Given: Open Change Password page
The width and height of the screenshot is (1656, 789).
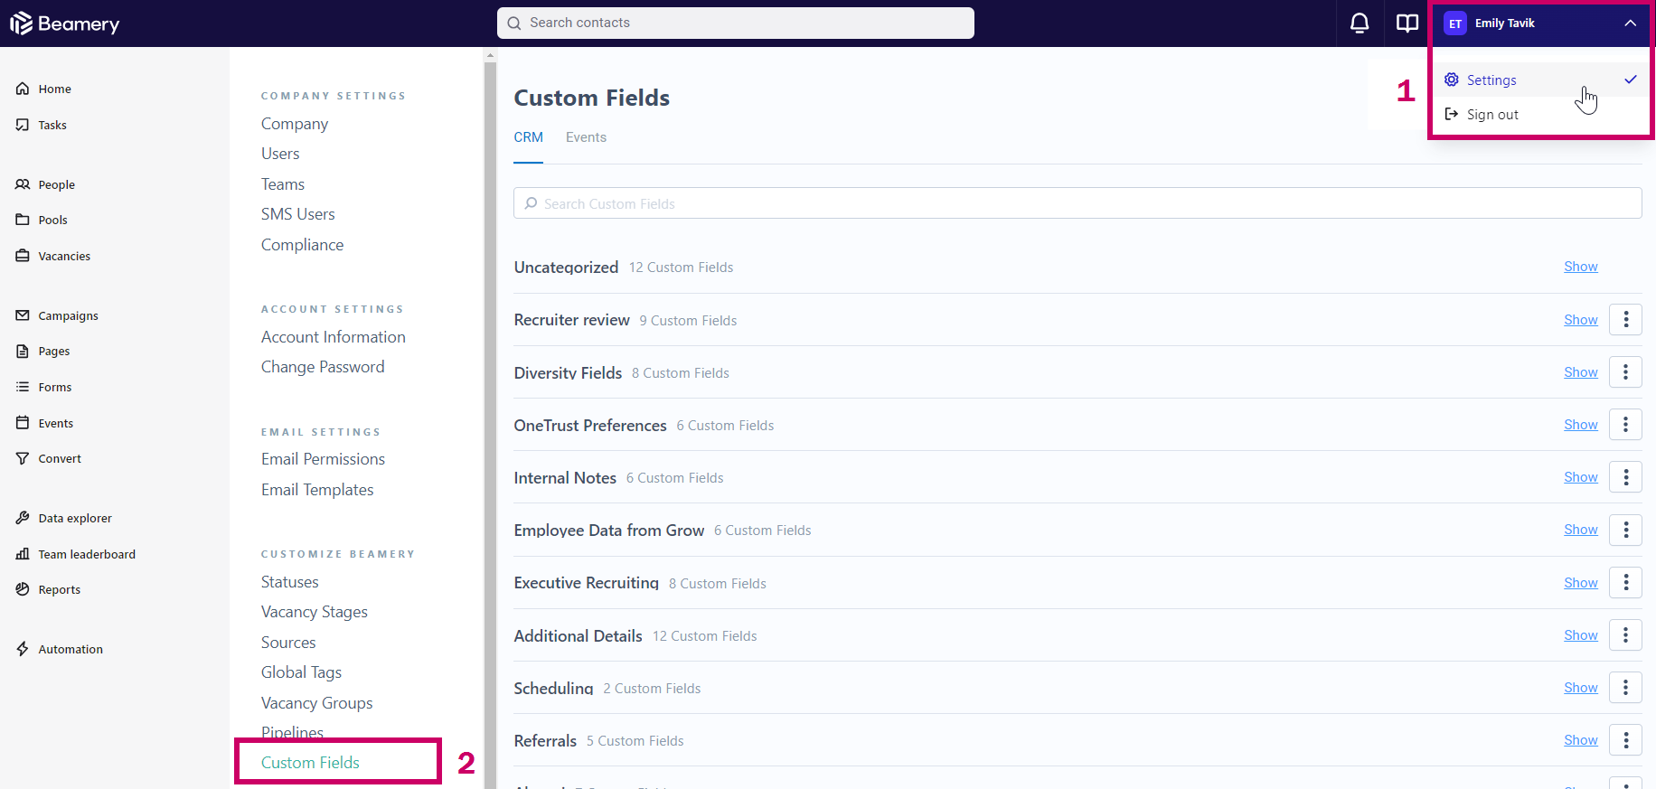Looking at the screenshot, I should (x=323, y=367).
